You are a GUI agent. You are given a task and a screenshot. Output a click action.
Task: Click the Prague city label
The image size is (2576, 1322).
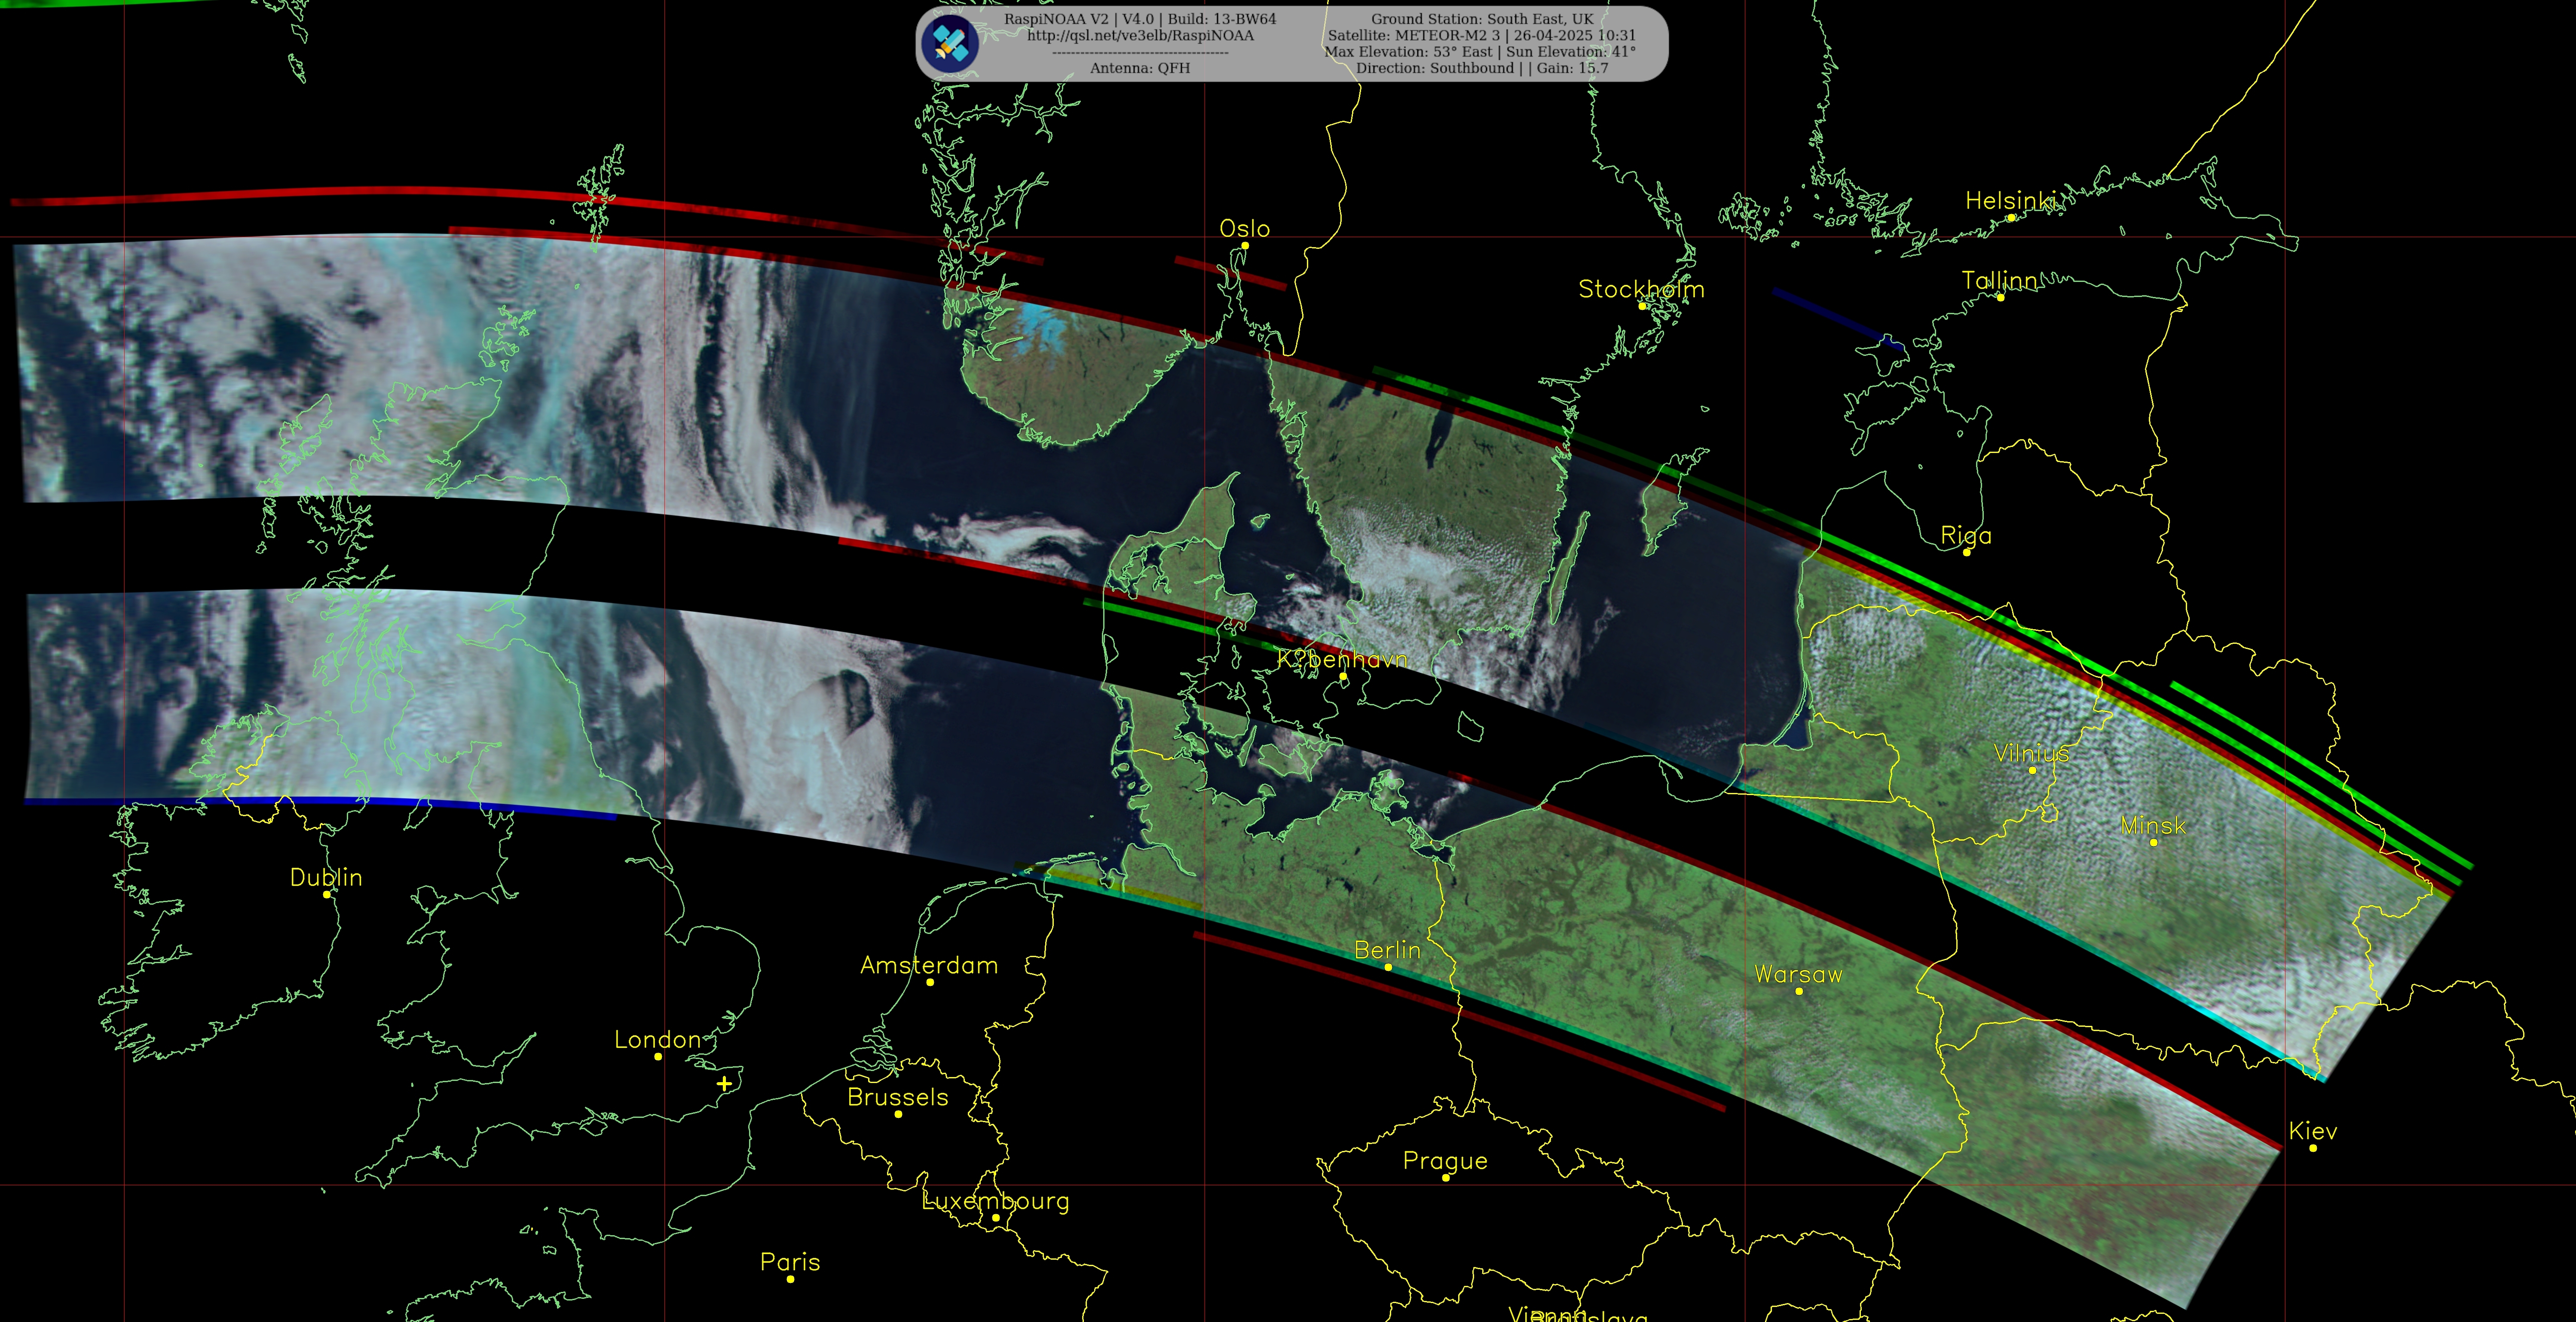point(1445,1162)
